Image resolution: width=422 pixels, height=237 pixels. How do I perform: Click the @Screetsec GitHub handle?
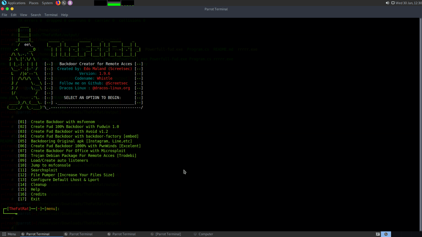[x=116, y=83]
